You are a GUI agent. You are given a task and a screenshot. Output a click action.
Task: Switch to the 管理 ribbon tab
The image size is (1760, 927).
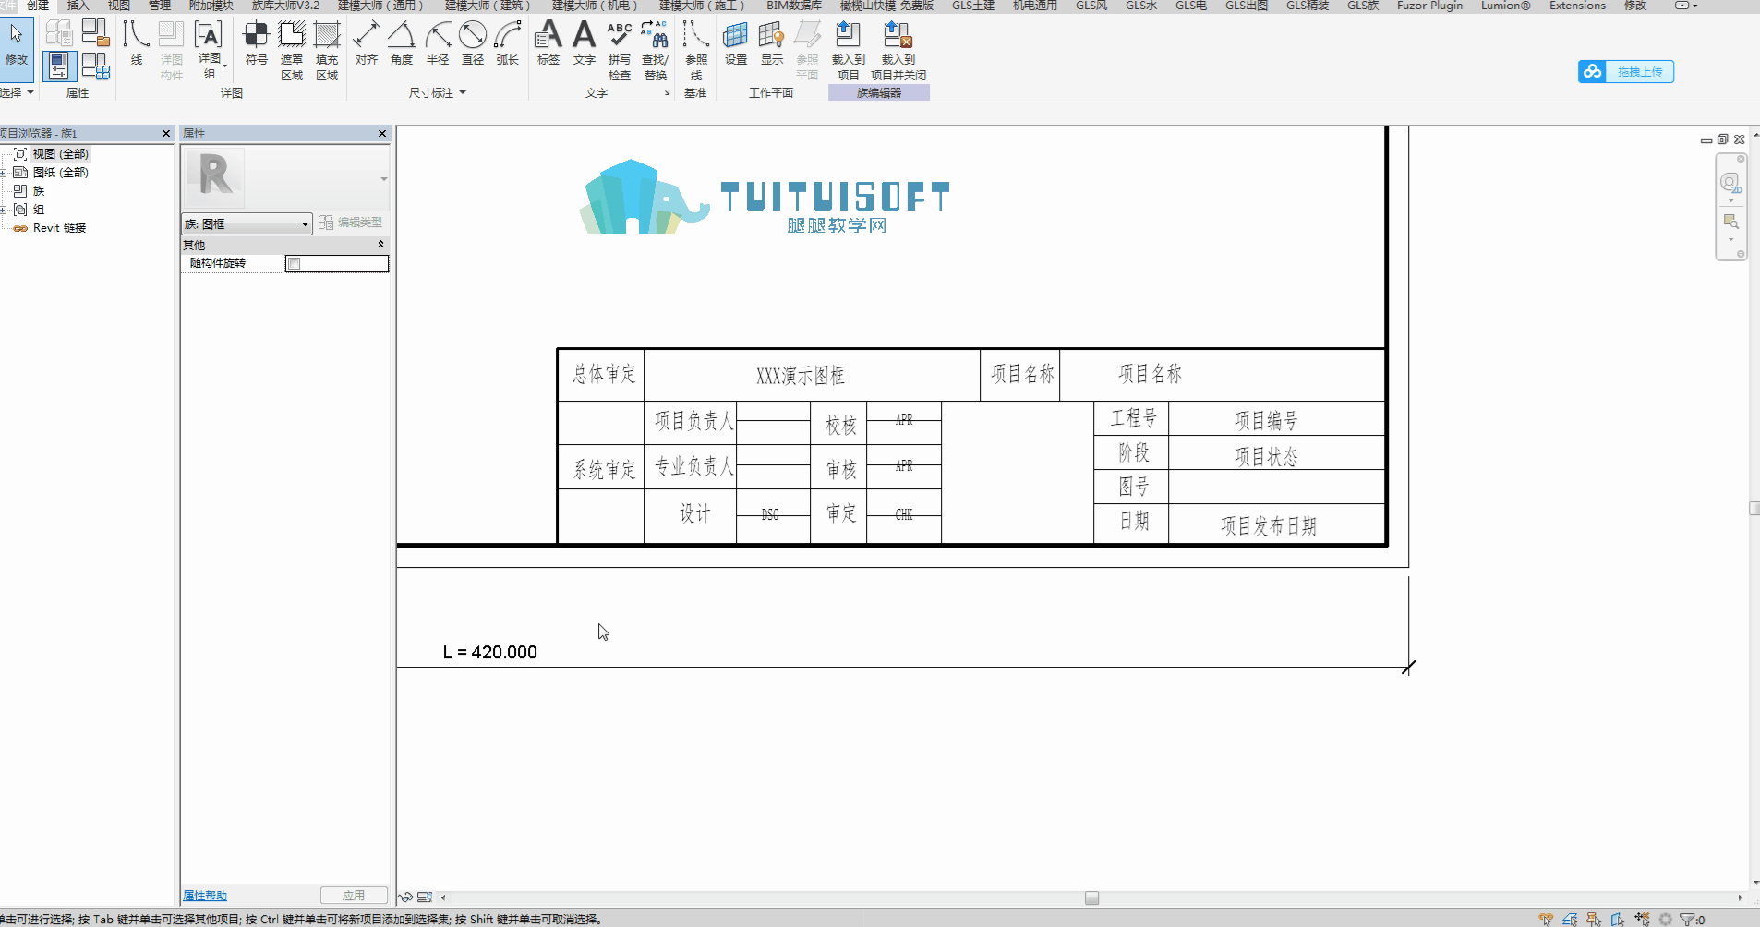[159, 6]
